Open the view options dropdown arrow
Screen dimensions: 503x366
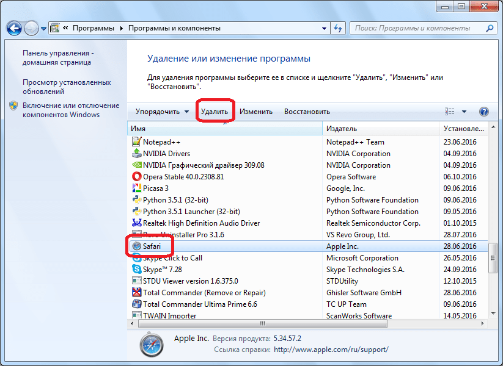click(464, 112)
